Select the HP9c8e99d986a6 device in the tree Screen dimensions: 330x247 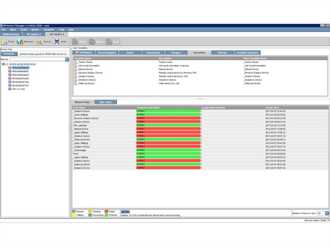[20, 68]
